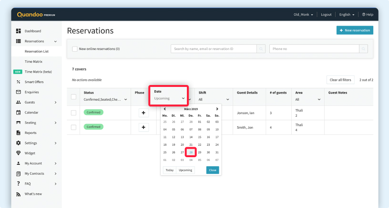The image size is (389, 208).
Task: Expand the Old_Monk account dropdown
Action: 303,15
